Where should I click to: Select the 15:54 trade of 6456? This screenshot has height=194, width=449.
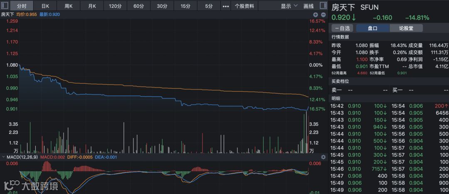coord(420,113)
